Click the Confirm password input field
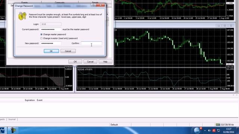The width and height of the screenshot is (239, 134). [91, 43]
